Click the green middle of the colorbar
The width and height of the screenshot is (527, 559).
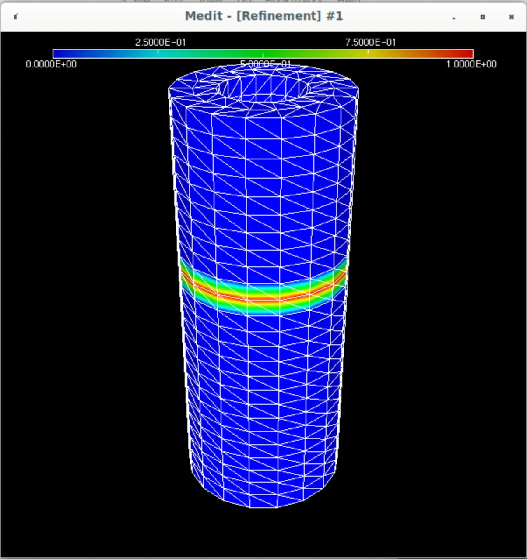click(263, 54)
